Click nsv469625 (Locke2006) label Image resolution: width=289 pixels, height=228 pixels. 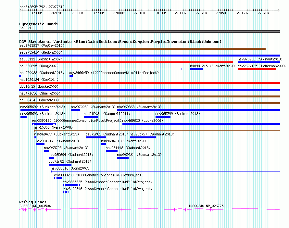(143, 120)
